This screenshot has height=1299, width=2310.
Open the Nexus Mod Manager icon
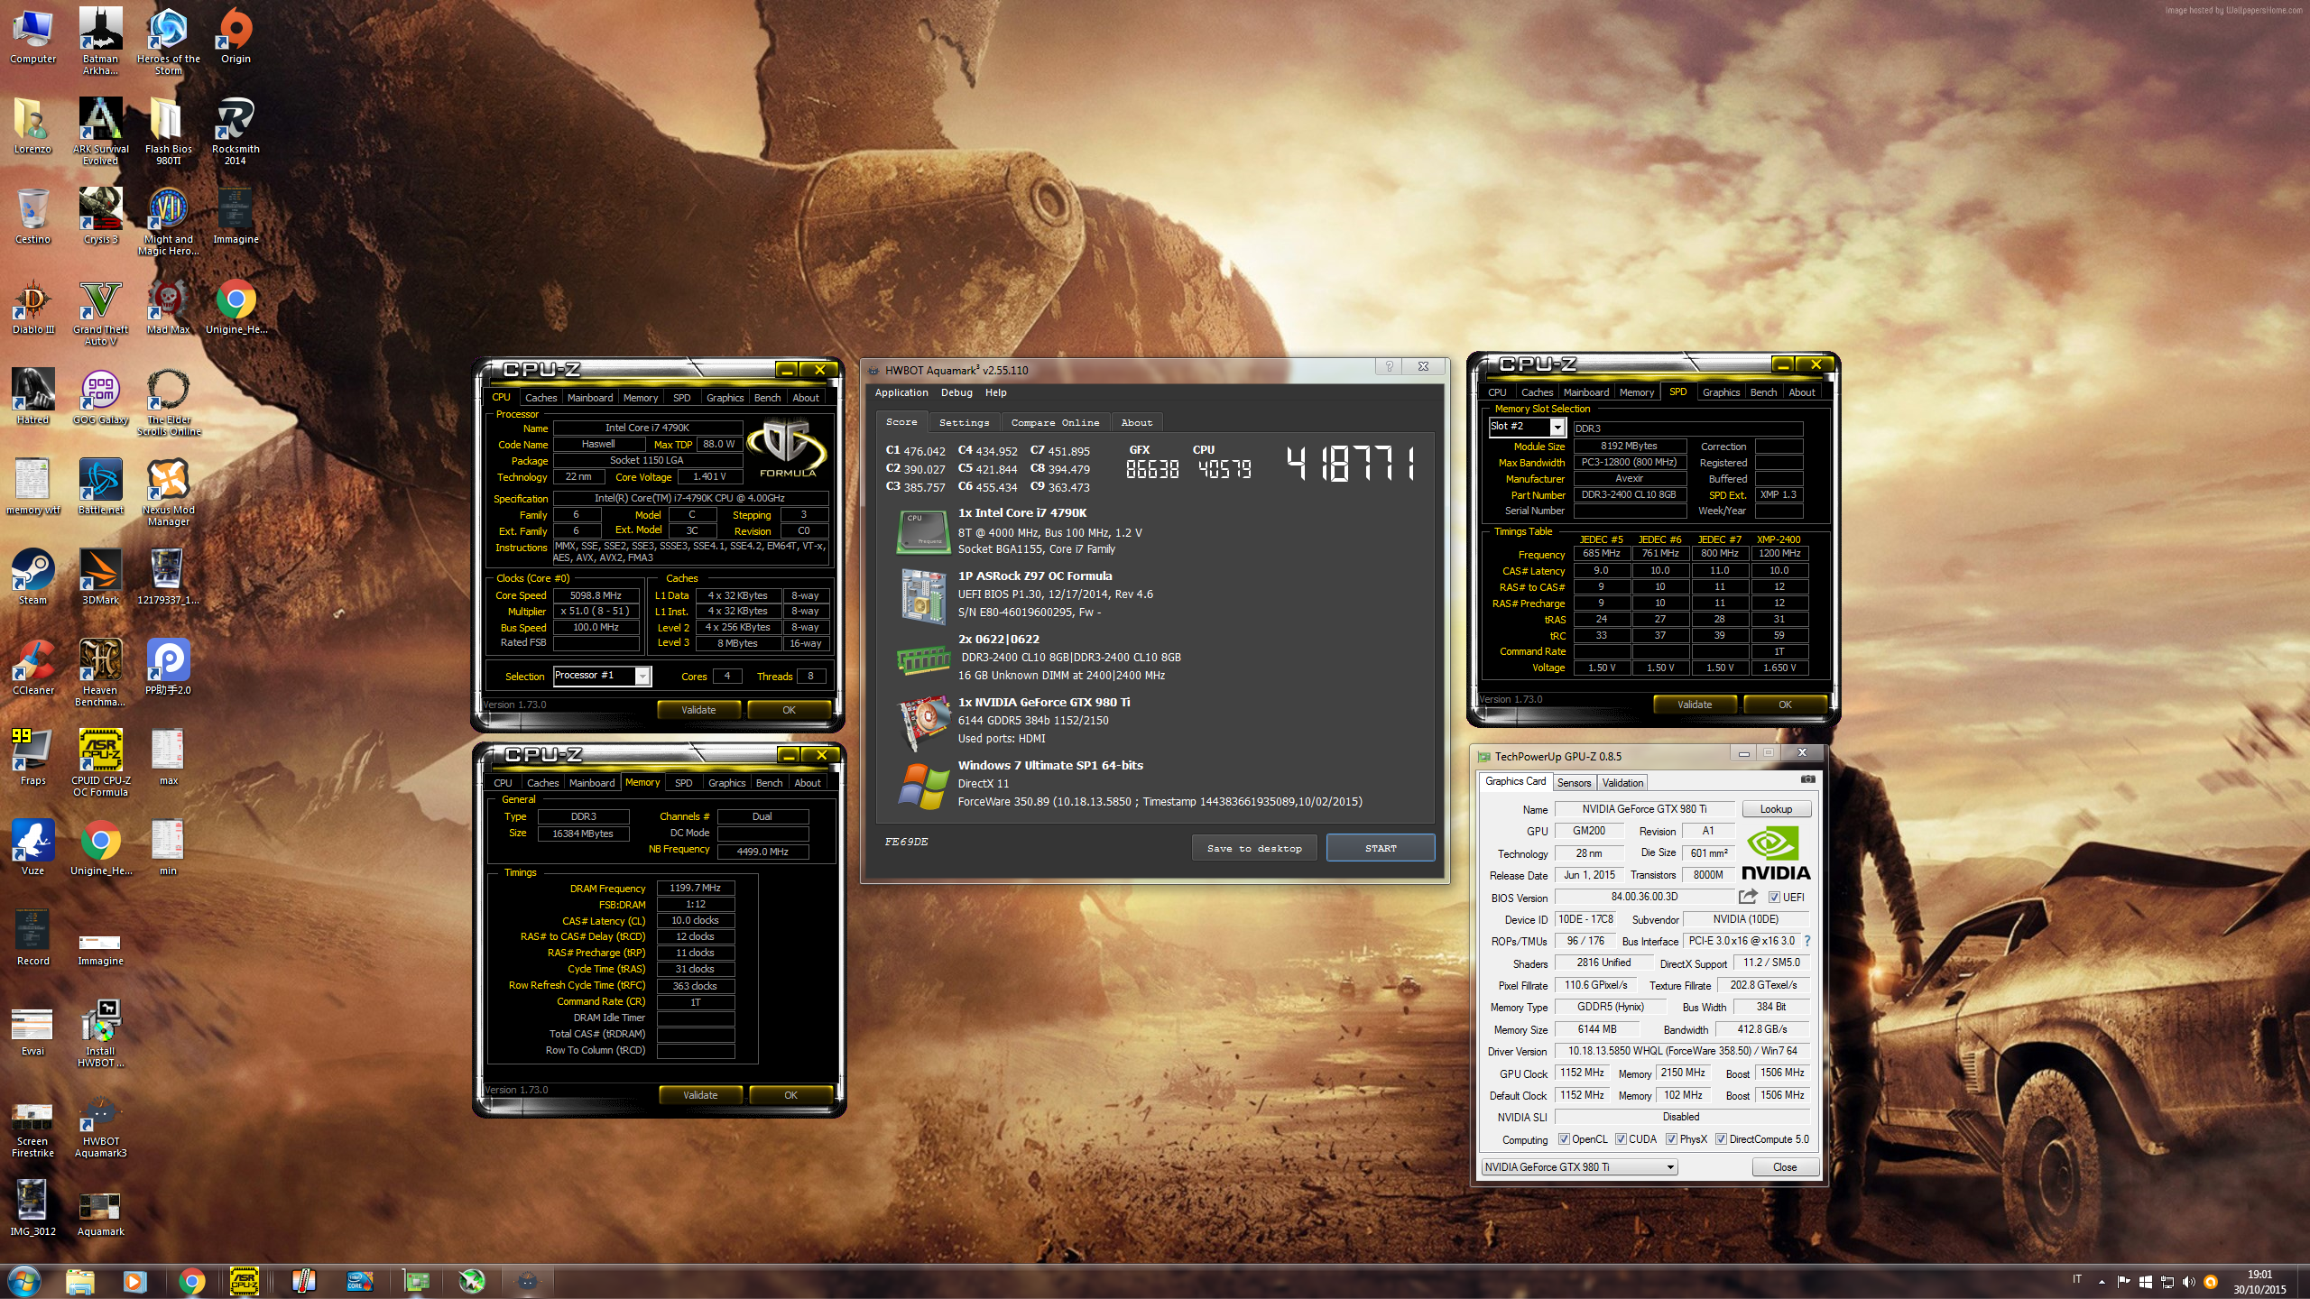point(168,493)
